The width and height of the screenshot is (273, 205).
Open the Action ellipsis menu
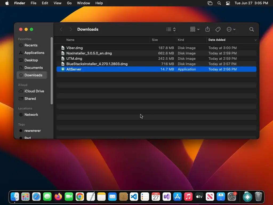click(231, 29)
